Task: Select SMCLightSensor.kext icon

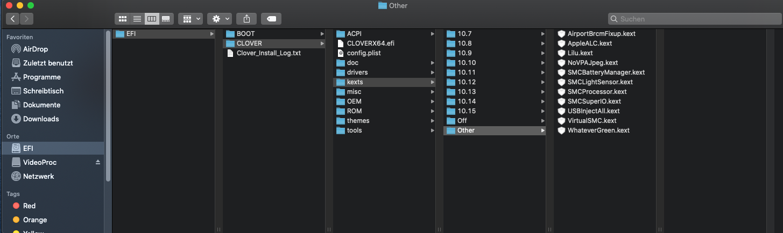Action: click(x=561, y=82)
